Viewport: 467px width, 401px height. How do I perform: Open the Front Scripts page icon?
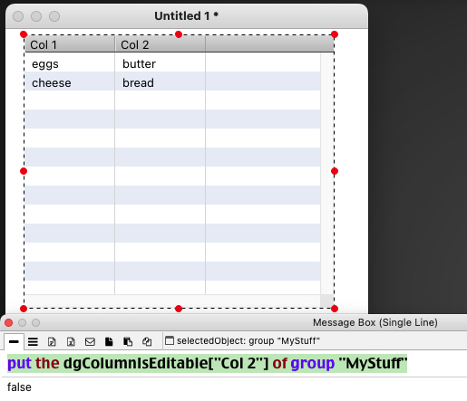(x=109, y=341)
